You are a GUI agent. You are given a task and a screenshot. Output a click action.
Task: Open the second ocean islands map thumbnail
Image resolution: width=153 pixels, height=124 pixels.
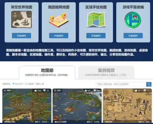tap(77, 106)
